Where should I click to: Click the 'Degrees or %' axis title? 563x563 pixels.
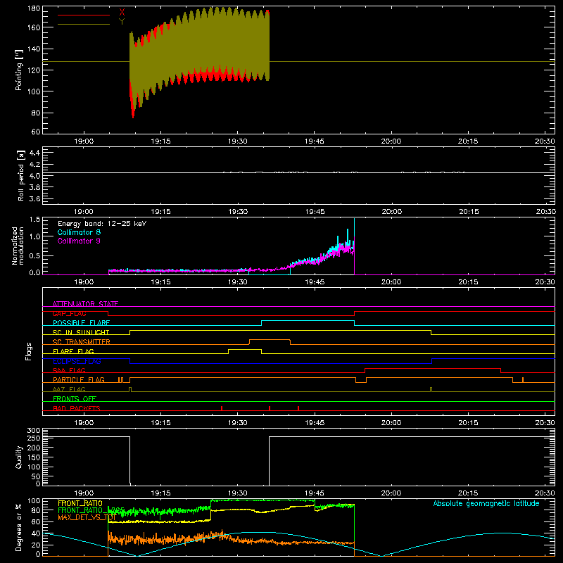[x=19, y=528]
